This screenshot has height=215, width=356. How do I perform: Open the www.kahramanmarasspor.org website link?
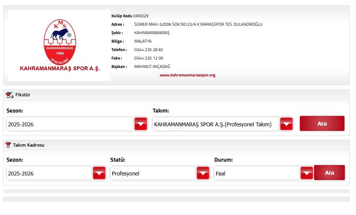click(187, 75)
